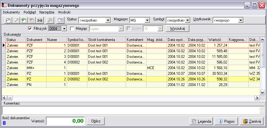Screen dimensions: 267x128
Task: Select the PN document row
Action: click(131, 85)
